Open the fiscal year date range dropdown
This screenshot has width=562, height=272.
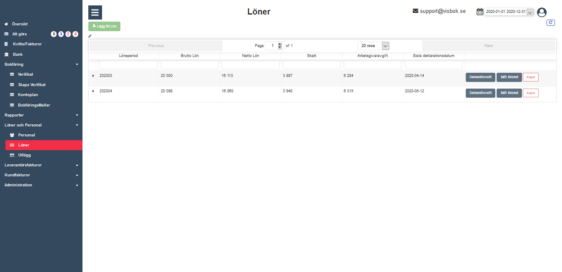coord(530,12)
